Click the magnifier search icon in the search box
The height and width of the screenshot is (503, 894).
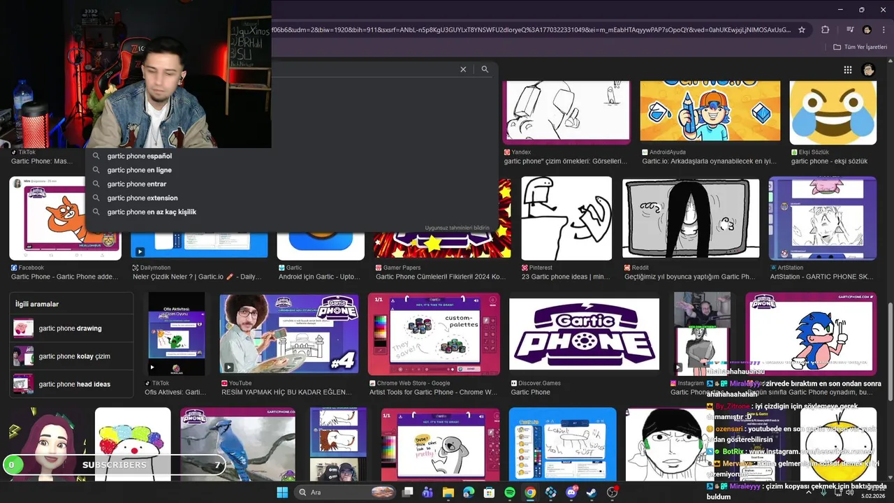[485, 69]
